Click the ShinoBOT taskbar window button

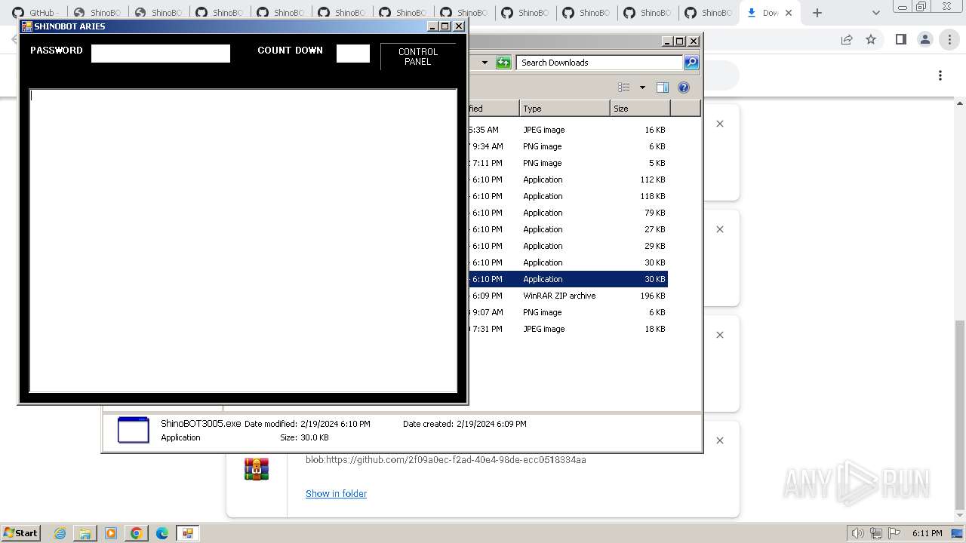point(187,533)
